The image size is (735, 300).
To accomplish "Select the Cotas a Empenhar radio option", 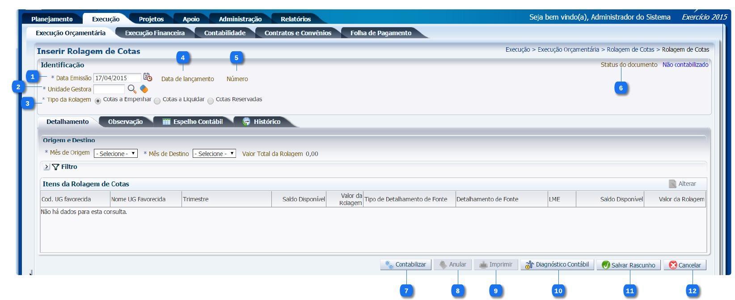I will pyautogui.click(x=98, y=101).
